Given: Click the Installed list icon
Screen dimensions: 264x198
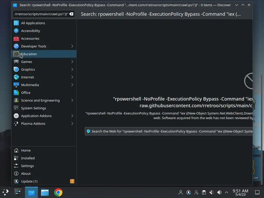Looking at the screenshot, I should click(16, 158).
